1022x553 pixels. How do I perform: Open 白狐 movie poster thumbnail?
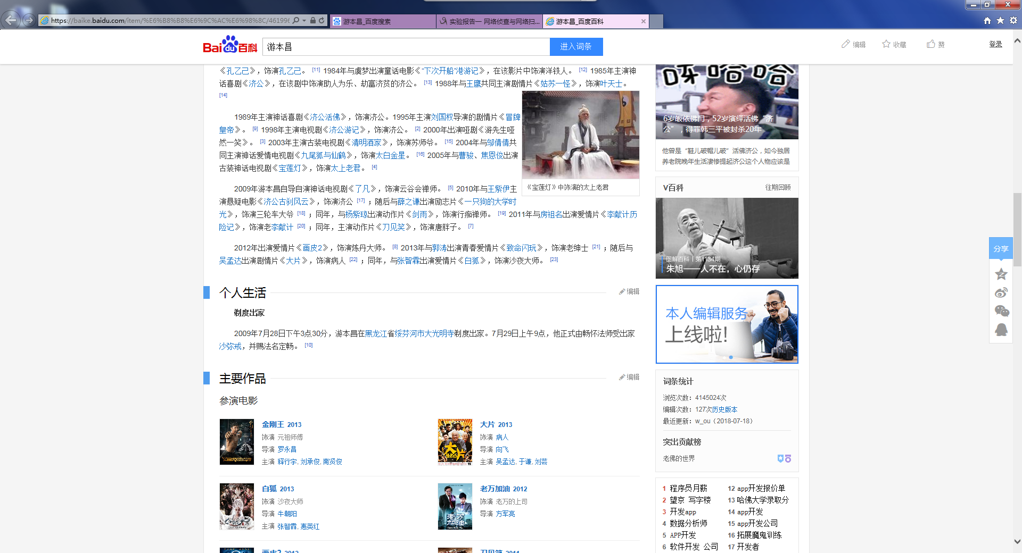(x=237, y=506)
